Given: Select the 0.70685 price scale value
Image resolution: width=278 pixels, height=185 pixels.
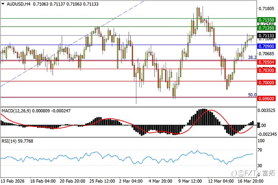Looking at the screenshot, I should pos(266,54).
